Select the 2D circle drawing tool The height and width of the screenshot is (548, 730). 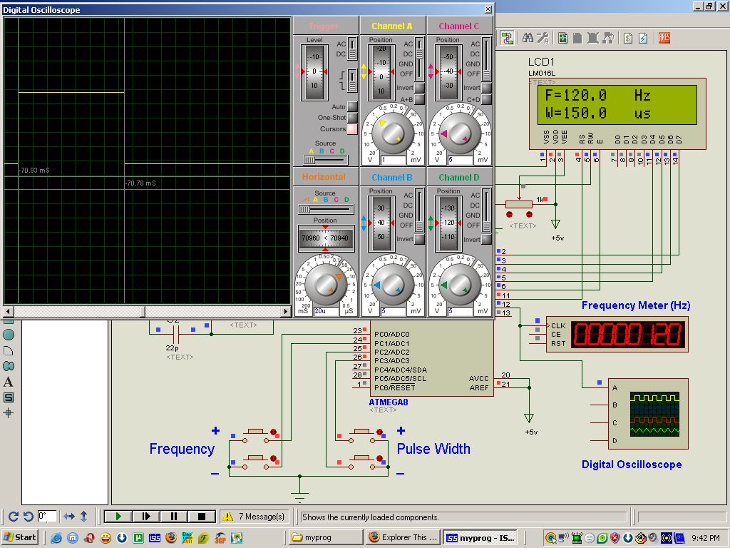click(x=9, y=335)
